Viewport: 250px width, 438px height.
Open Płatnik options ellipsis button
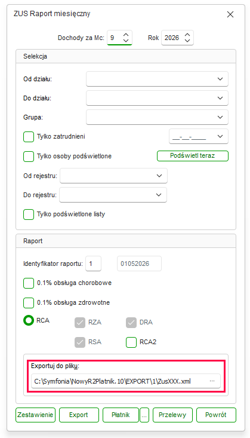(x=144, y=415)
